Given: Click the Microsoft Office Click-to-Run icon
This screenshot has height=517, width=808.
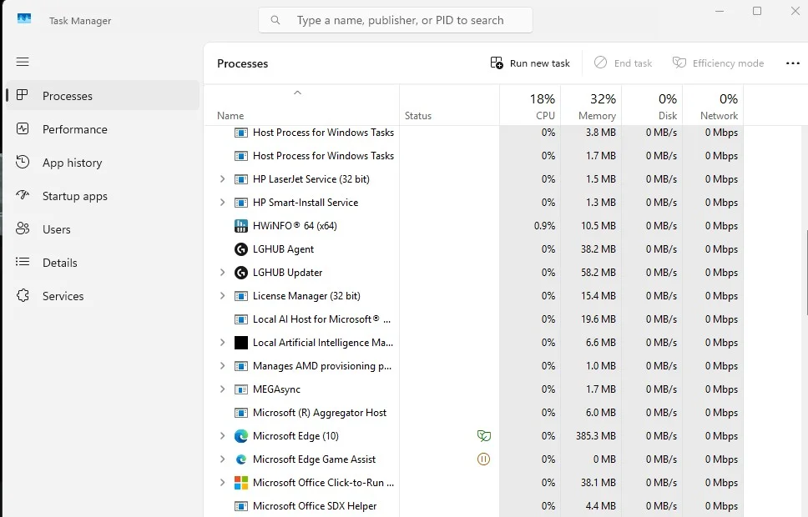Looking at the screenshot, I should point(240,483).
